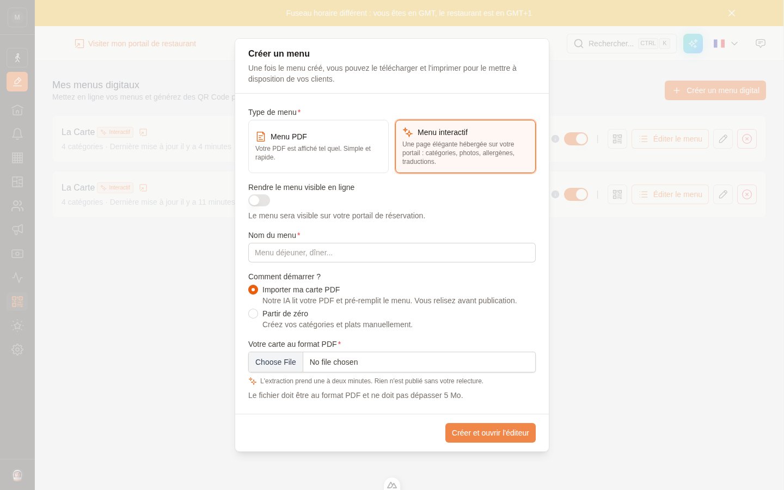
Task: Open portal link icon beside first La Carte
Action: [x=143, y=132]
